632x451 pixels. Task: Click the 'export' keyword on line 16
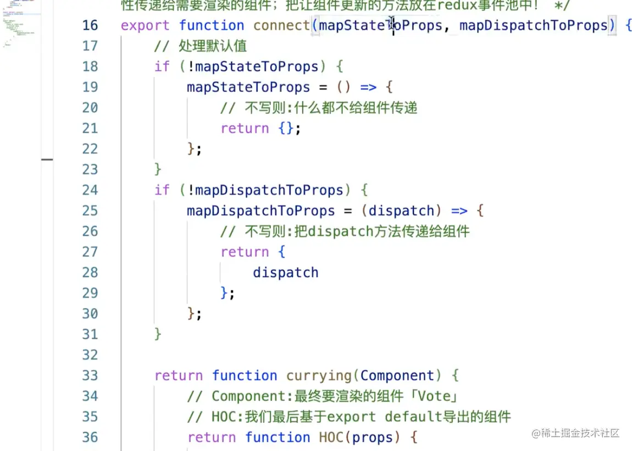tap(145, 26)
